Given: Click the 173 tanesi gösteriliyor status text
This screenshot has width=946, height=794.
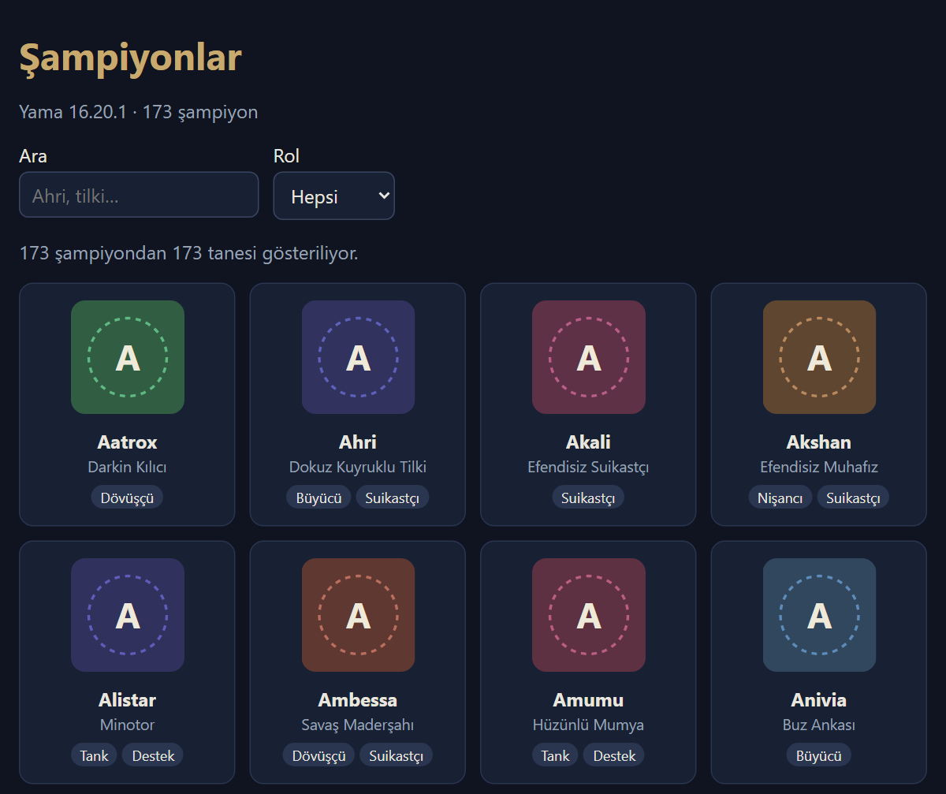Looking at the screenshot, I should [x=188, y=254].
